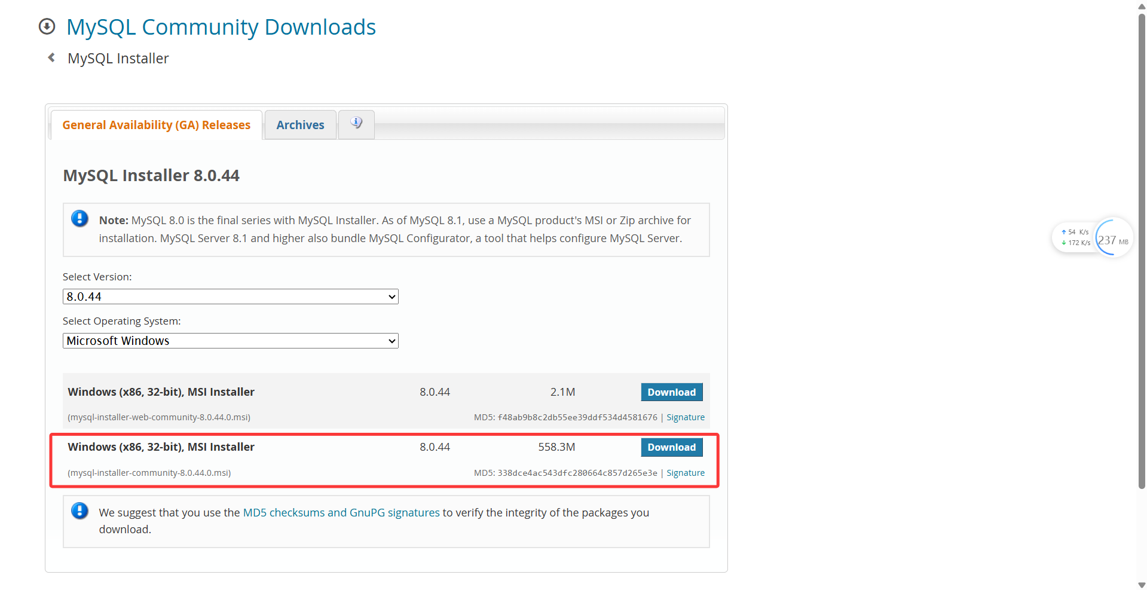Viewport: 1147px width, 590px height.
Task: Click the MySQL Installer 8.0.44 heading
Action: coord(151,175)
